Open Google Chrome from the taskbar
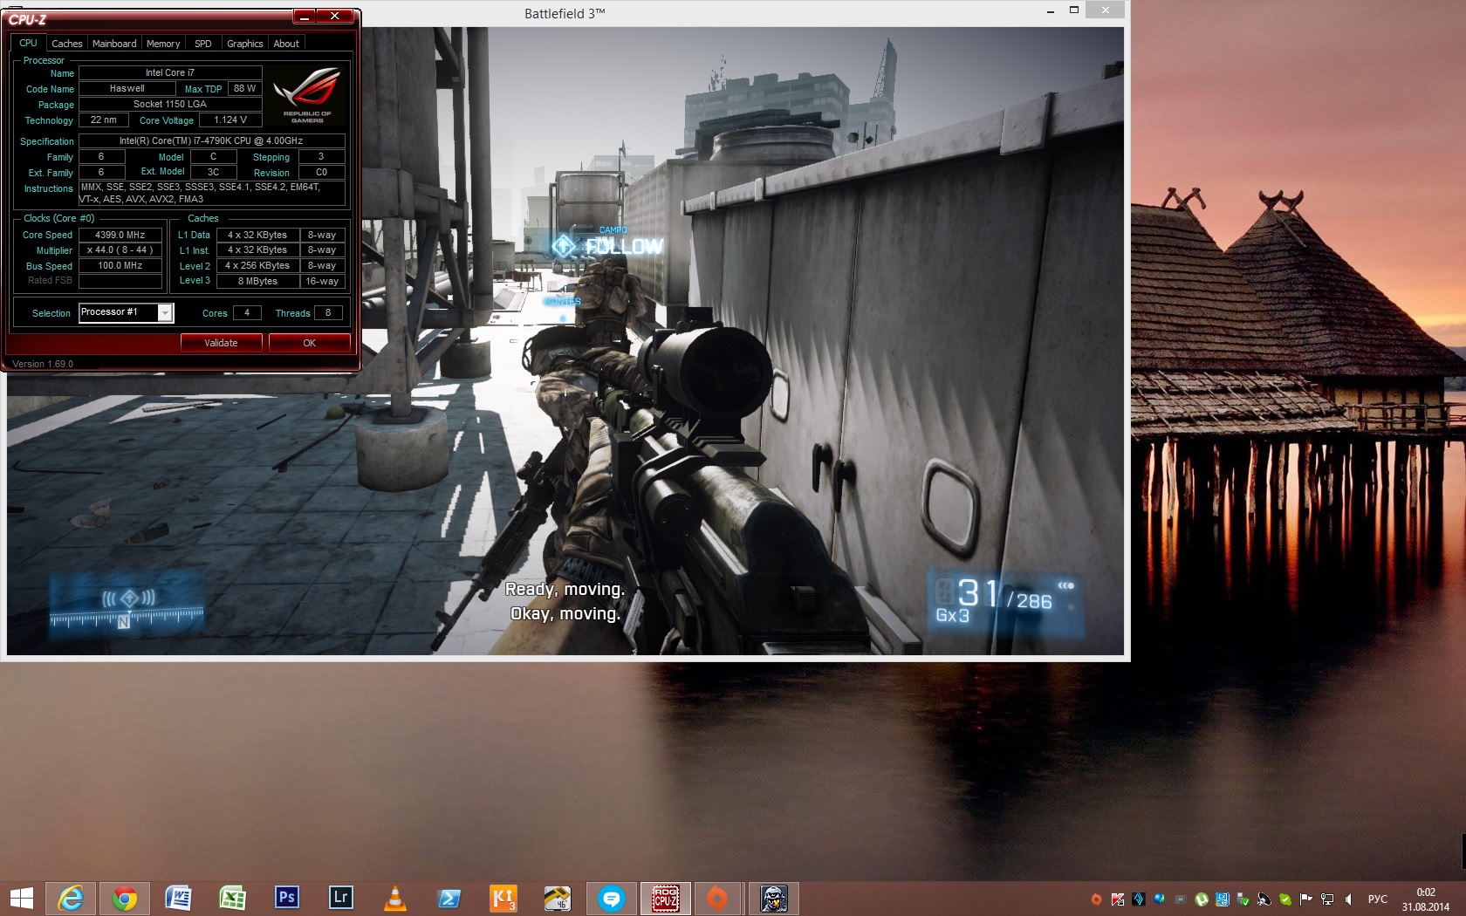 tap(125, 898)
